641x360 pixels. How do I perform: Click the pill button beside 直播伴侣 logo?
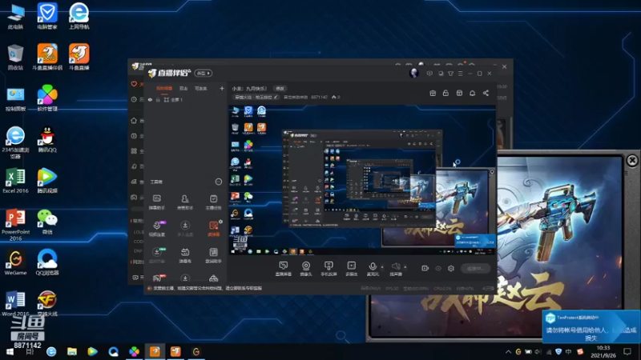(203, 73)
